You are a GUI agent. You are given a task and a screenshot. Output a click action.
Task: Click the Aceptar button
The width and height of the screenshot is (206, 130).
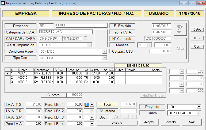(149, 122)
